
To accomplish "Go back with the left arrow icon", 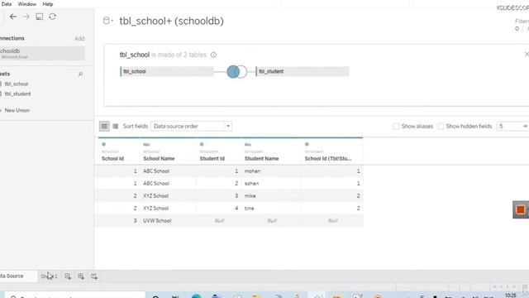I will point(13,17).
